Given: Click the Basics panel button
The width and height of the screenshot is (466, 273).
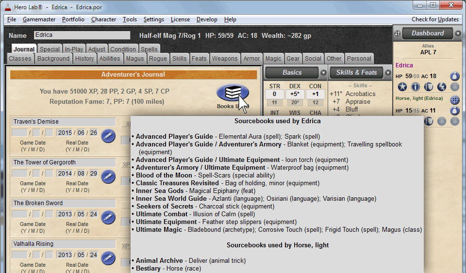Looking at the screenshot, I should click(x=292, y=73).
